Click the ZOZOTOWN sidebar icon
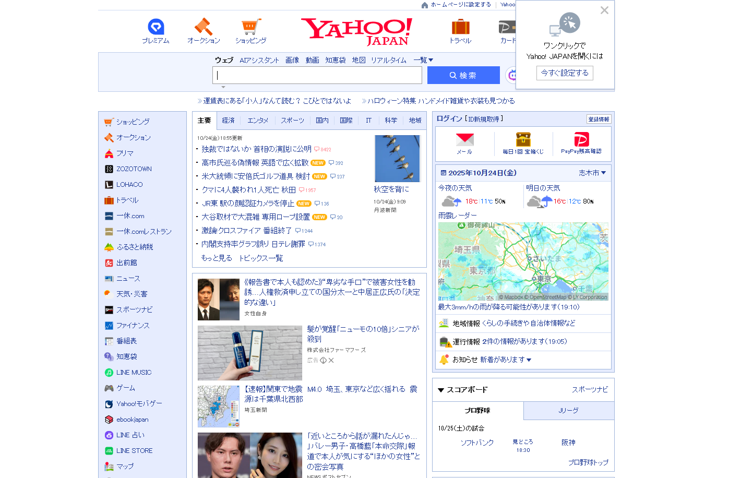The image size is (729, 478). point(109,169)
